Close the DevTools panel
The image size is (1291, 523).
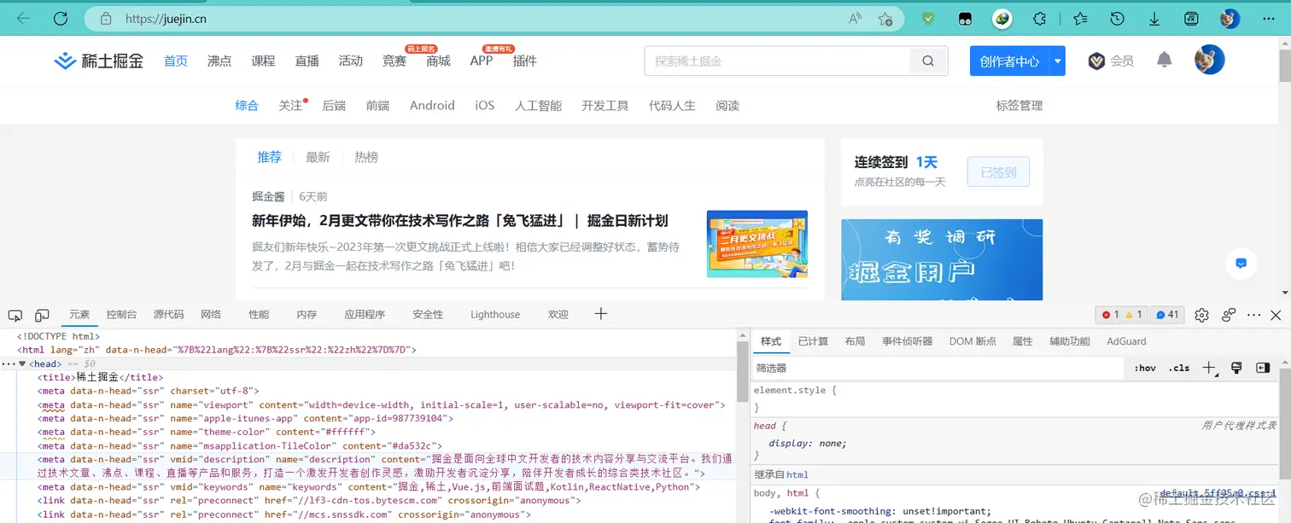1276,315
